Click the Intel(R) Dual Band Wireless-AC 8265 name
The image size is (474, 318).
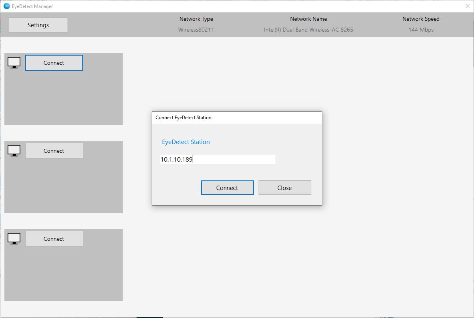click(309, 30)
